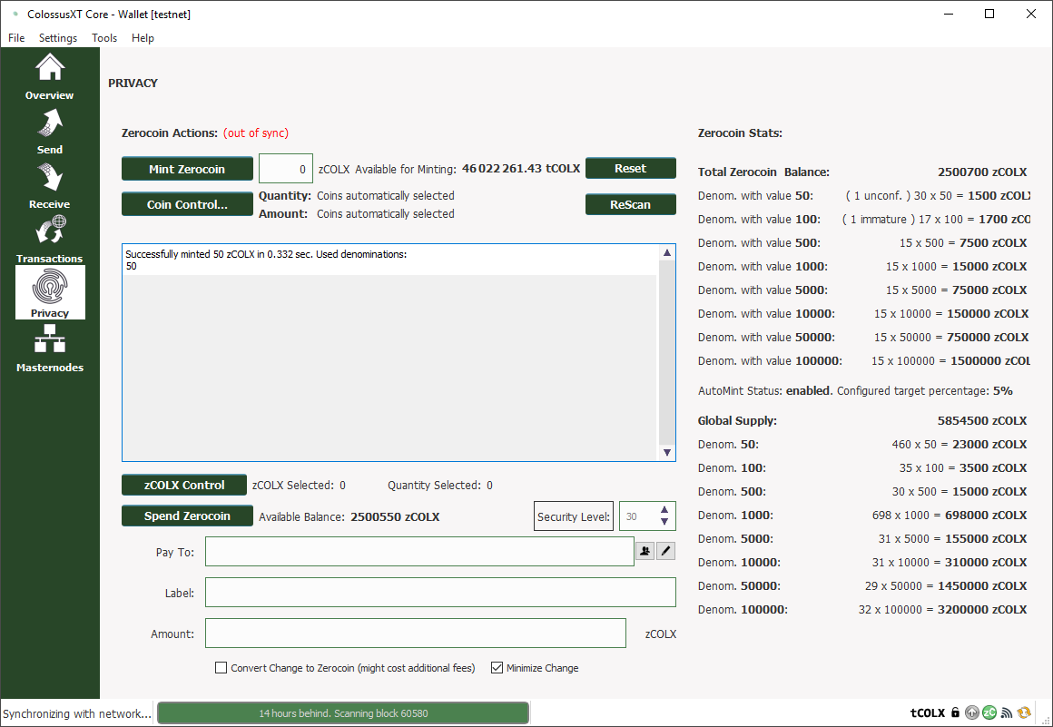Click the log panel scrollbar down arrow
1053x727 pixels.
(x=667, y=452)
